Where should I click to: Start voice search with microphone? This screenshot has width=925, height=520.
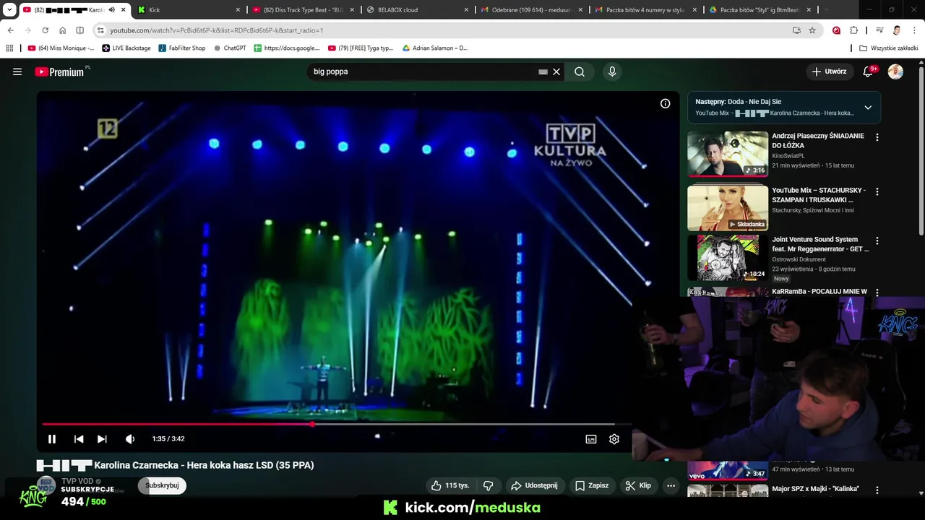(612, 71)
